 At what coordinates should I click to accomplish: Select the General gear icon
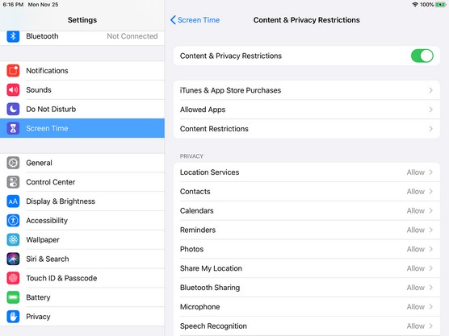tap(13, 163)
